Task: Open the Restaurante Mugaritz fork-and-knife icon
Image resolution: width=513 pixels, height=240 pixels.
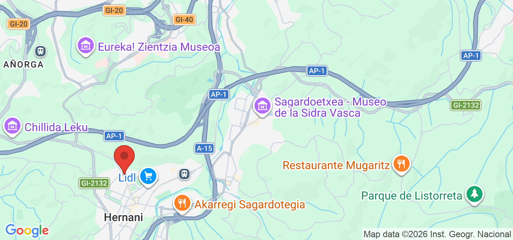Action: pyautogui.click(x=401, y=164)
